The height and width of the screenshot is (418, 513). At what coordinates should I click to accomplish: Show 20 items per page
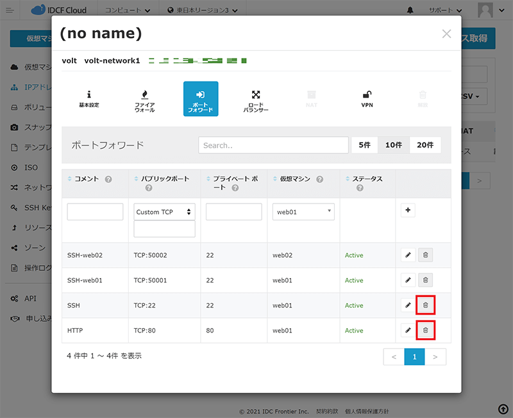(425, 145)
